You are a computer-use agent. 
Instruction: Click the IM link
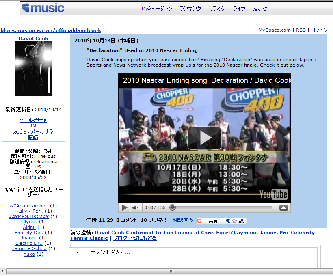click(x=33, y=126)
